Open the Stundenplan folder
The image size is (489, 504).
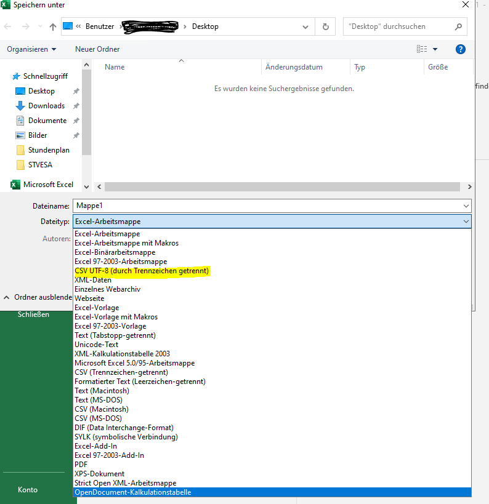pyautogui.click(x=49, y=150)
